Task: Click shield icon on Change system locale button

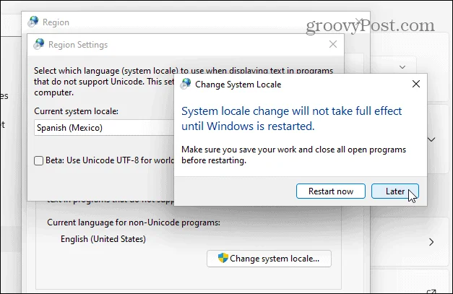Action: (223, 258)
